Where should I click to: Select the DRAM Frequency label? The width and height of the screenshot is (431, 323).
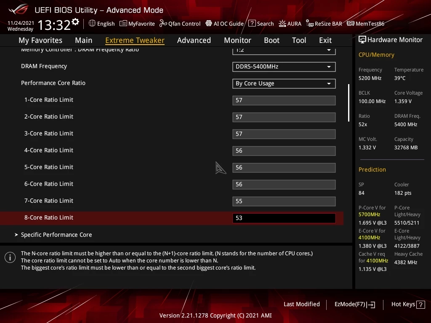pos(44,66)
